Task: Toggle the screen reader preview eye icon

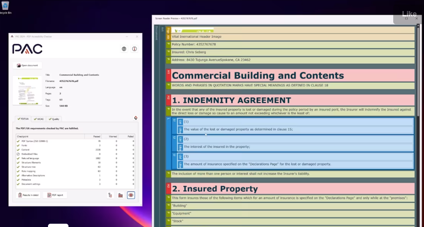Action: (131, 195)
